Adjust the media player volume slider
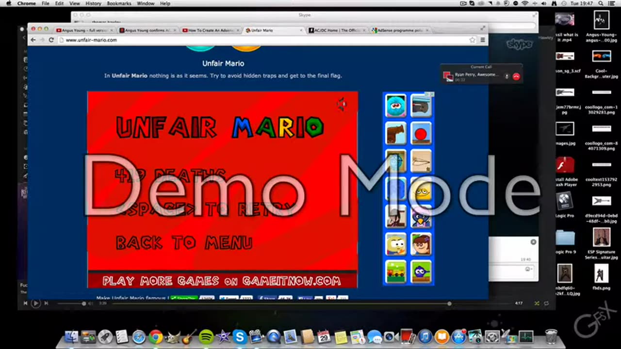 (72, 303)
